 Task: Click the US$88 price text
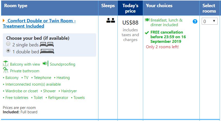130,23
